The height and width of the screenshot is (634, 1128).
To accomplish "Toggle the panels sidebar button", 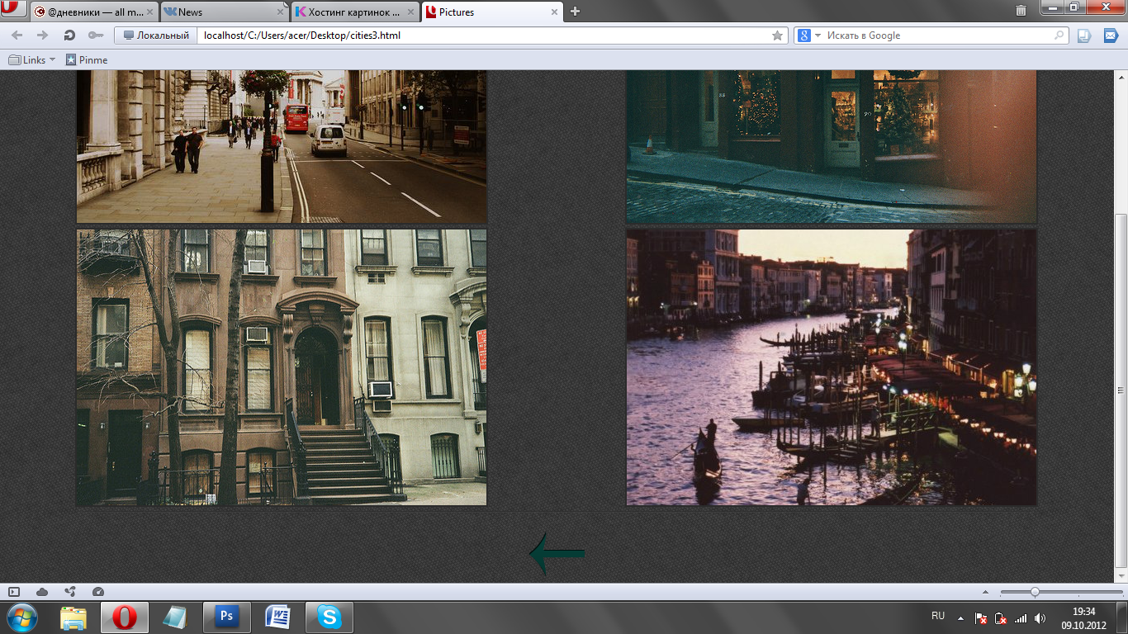I will (14, 592).
